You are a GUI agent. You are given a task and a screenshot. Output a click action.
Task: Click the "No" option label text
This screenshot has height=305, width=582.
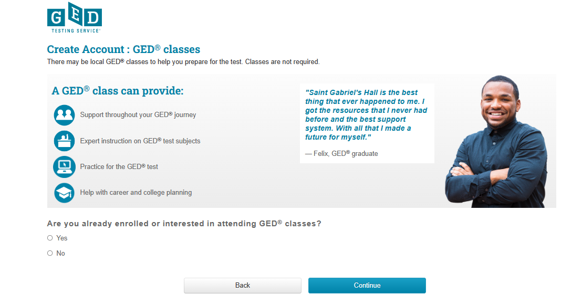click(x=61, y=253)
